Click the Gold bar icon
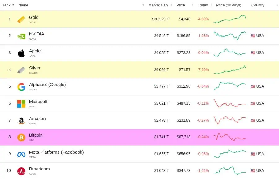 click(x=21, y=19)
